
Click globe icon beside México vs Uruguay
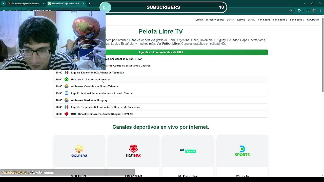(67, 100)
